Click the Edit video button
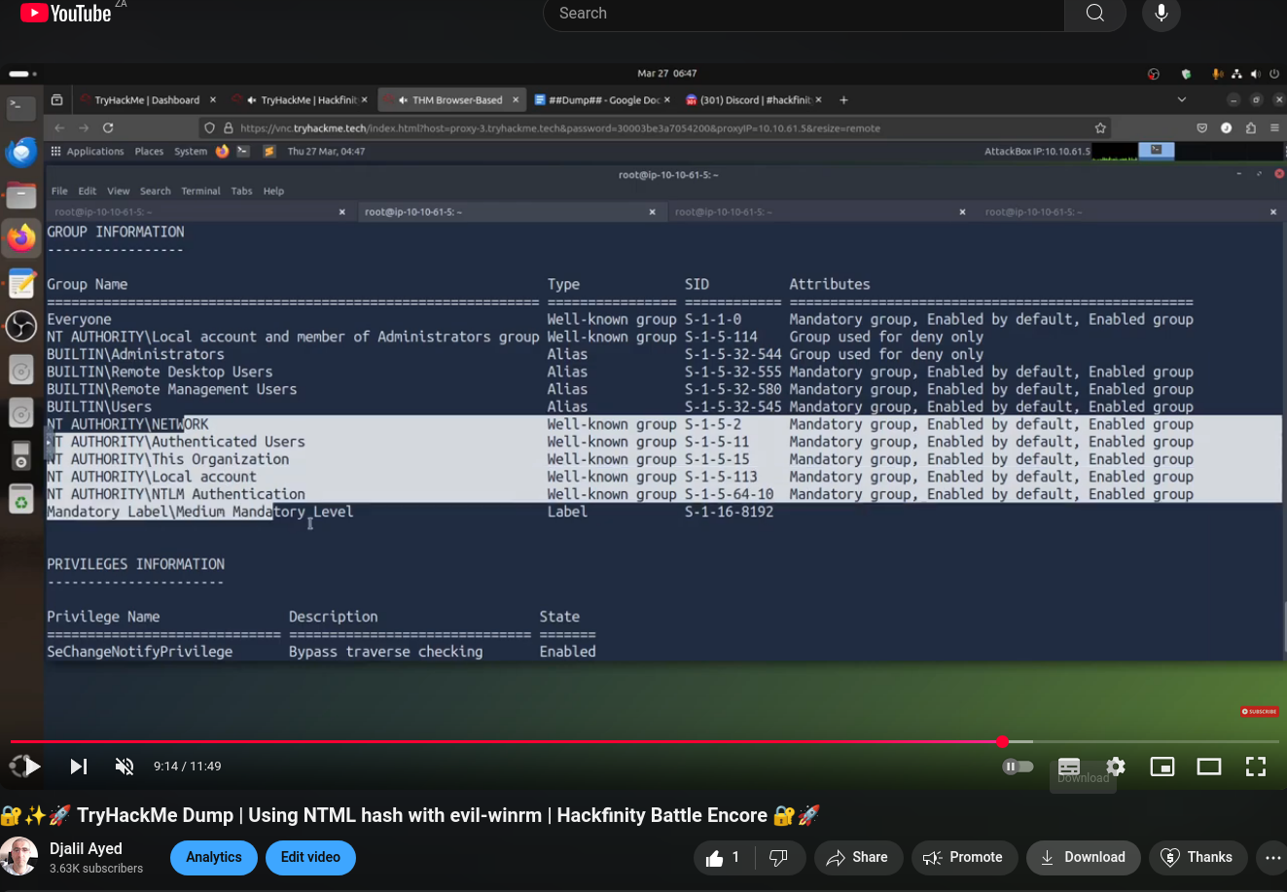 click(310, 857)
